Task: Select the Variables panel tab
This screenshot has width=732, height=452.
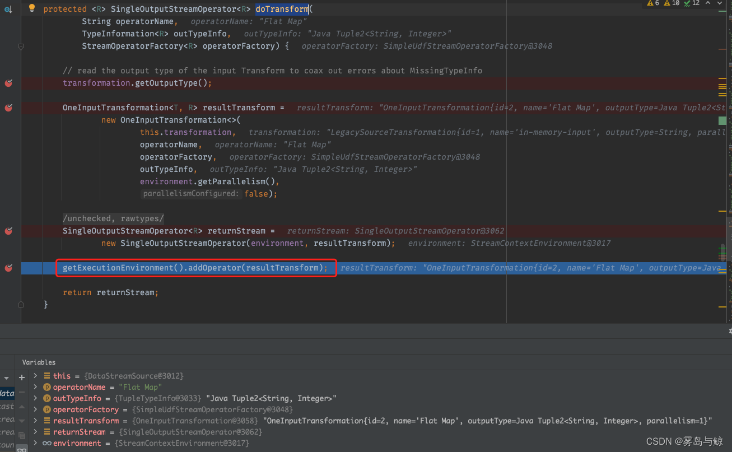Action: (x=39, y=362)
